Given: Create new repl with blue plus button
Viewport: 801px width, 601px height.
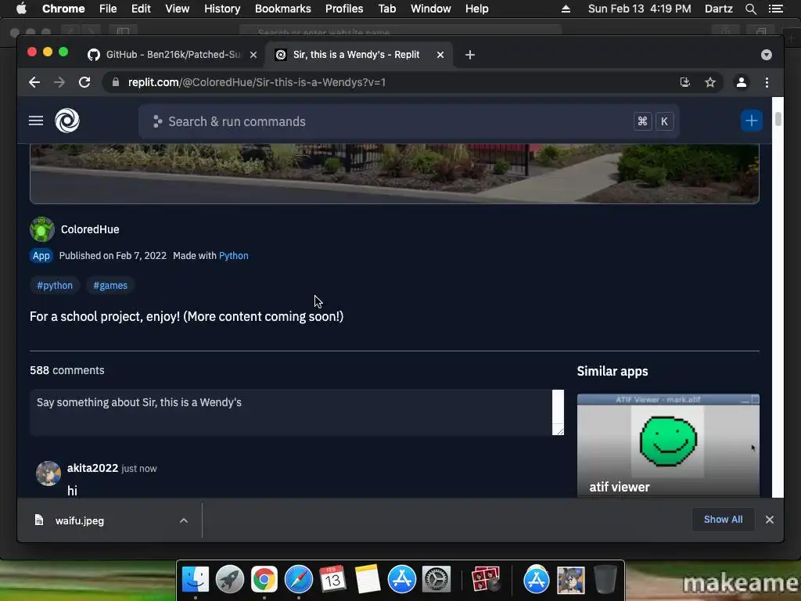Looking at the screenshot, I should click(x=751, y=121).
